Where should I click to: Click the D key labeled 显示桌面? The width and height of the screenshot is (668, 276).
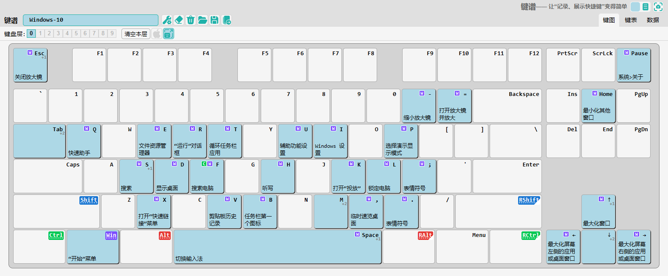(x=172, y=176)
